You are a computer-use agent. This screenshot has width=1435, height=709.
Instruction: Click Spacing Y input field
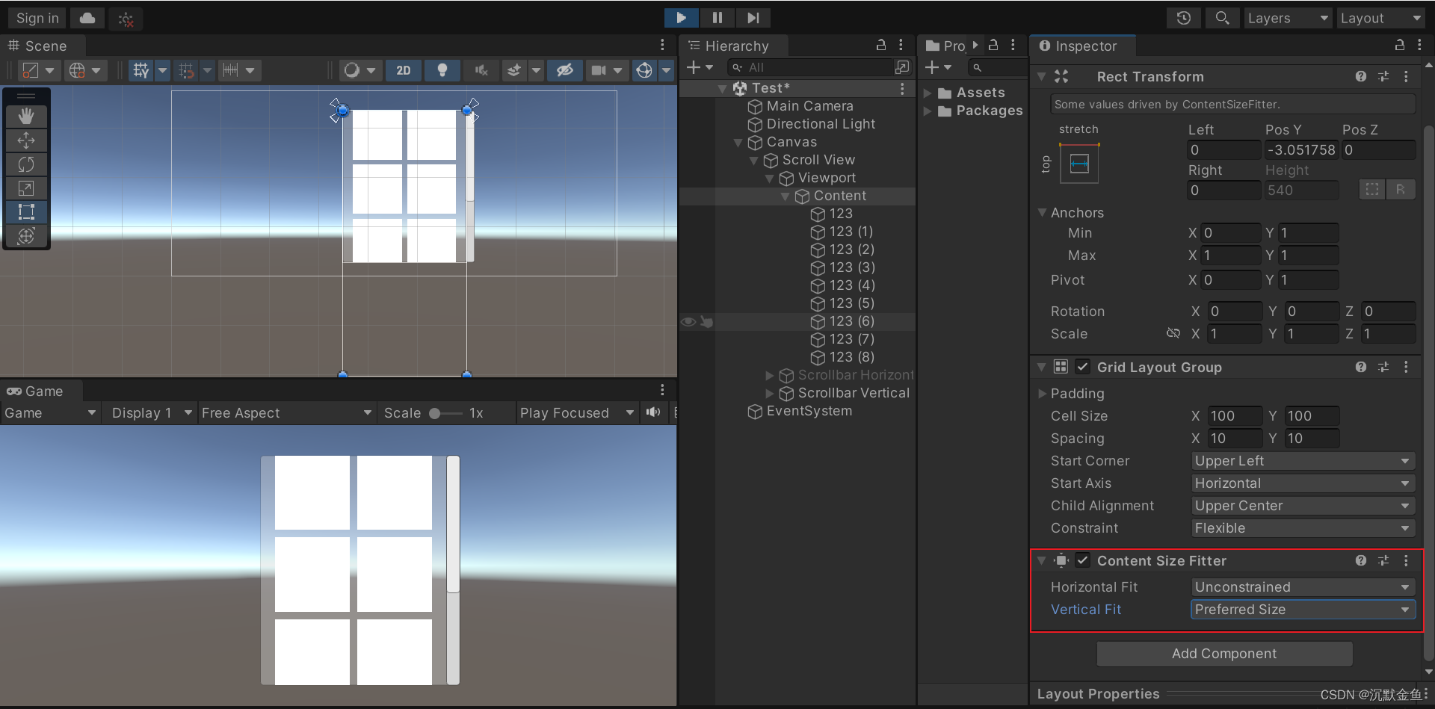pyautogui.click(x=1311, y=438)
